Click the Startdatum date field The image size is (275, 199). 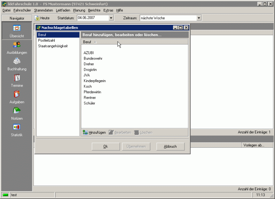tap(92, 18)
